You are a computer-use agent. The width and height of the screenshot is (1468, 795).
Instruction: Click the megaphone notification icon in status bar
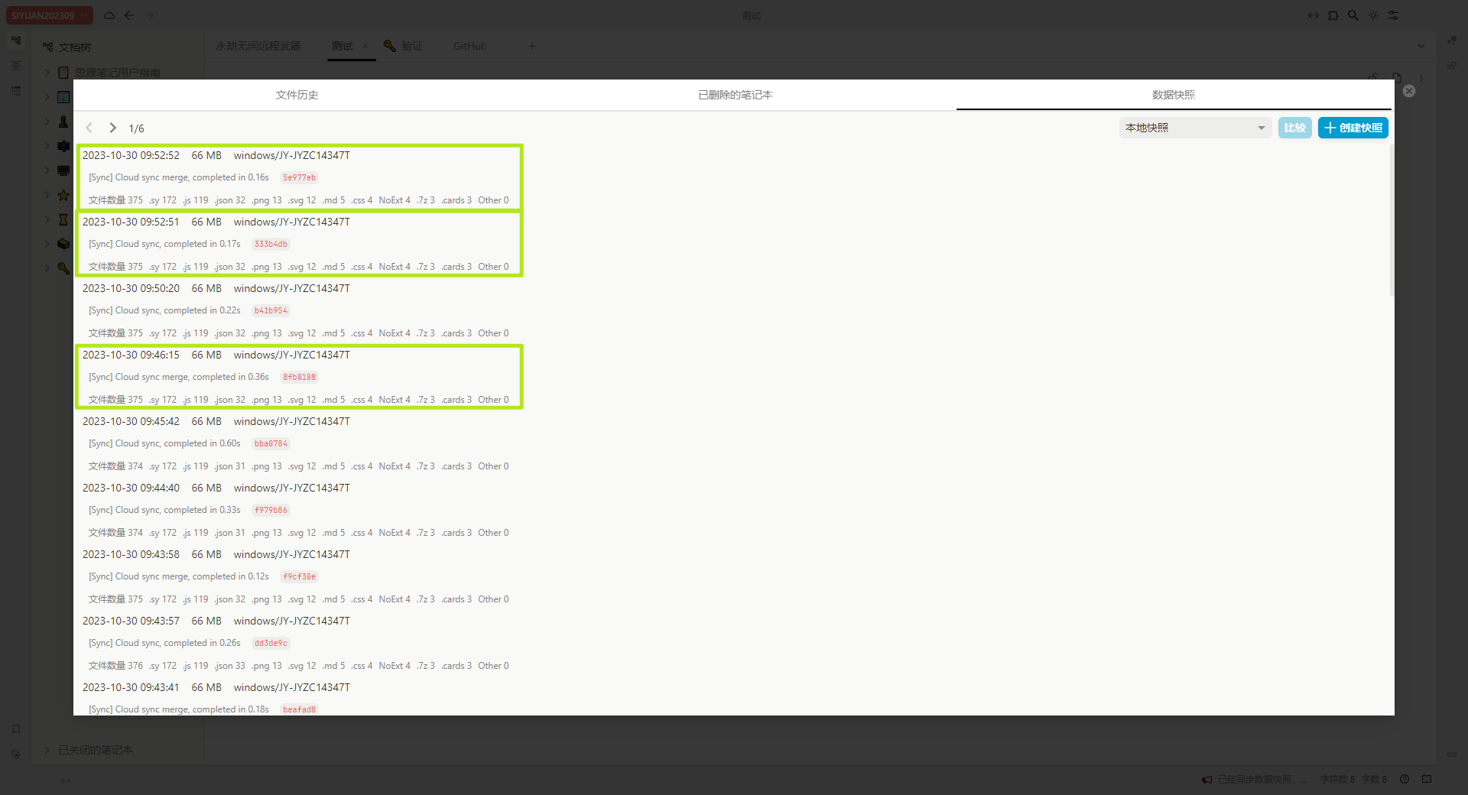click(1207, 780)
